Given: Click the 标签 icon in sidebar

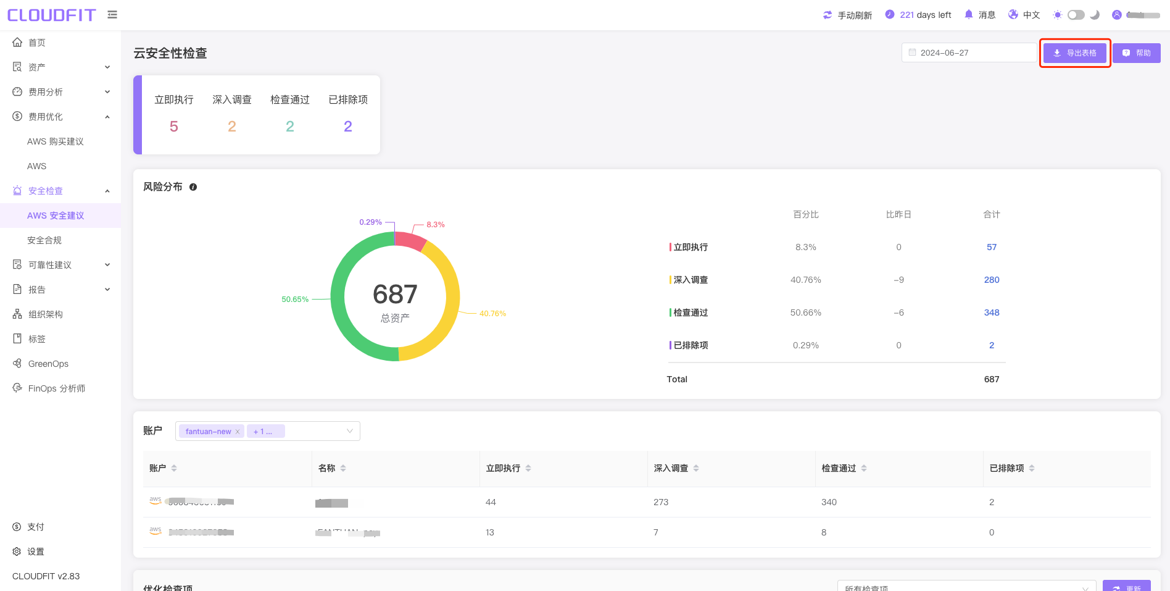Looking at the screenshot, I should (17, 339).
